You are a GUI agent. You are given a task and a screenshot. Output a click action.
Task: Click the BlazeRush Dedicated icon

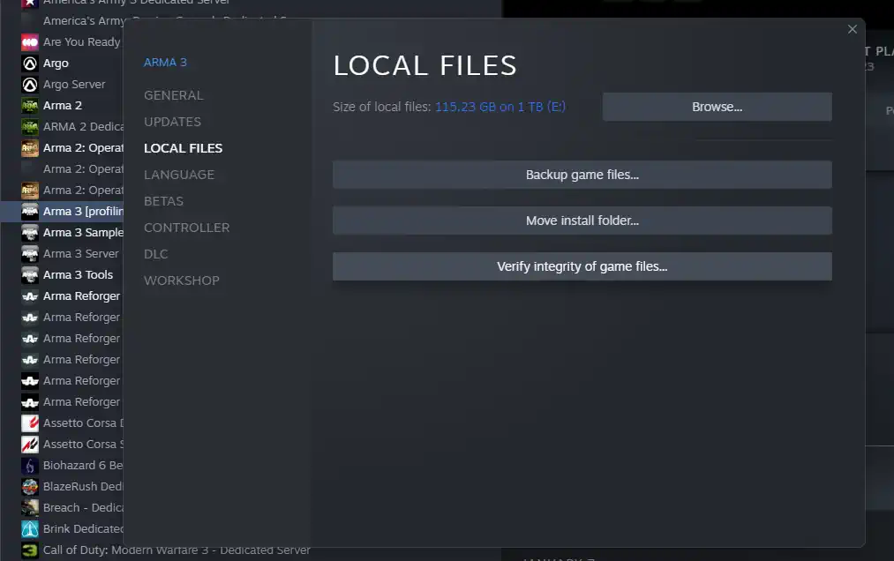point(30,486)
